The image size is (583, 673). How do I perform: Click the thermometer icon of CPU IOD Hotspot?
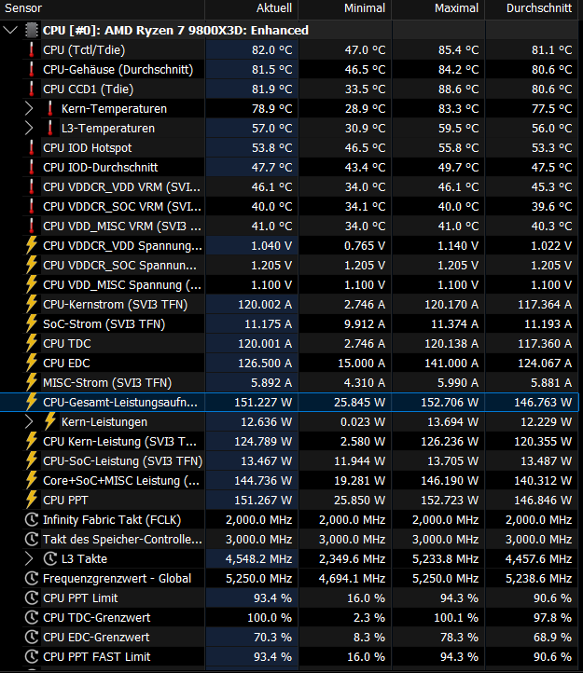coord(32,147)
